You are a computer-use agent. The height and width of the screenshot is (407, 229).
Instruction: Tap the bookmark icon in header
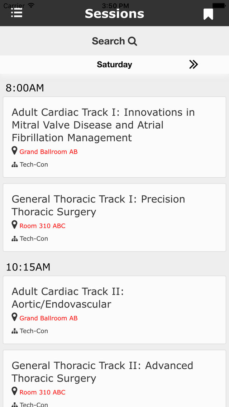208,14
